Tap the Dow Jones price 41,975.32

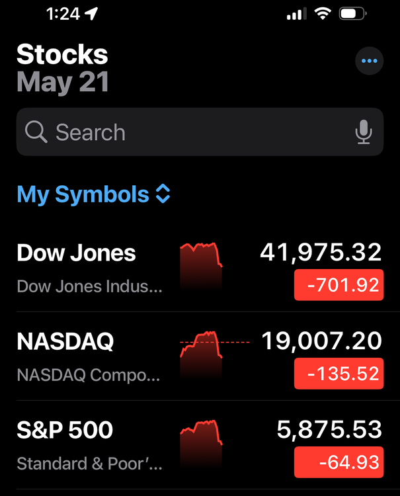click(x=321, y=253)
